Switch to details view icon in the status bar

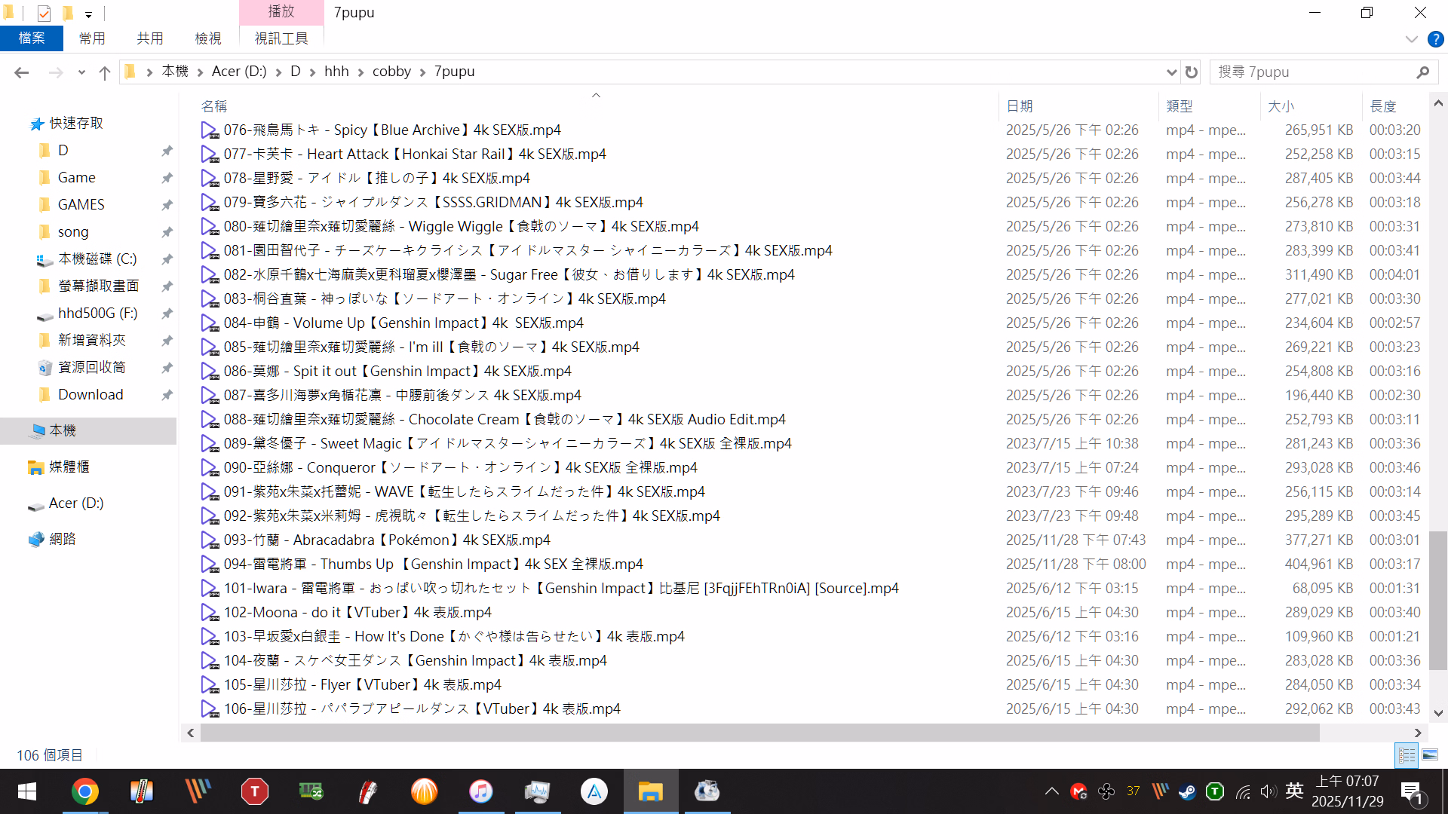point(1407,754)
